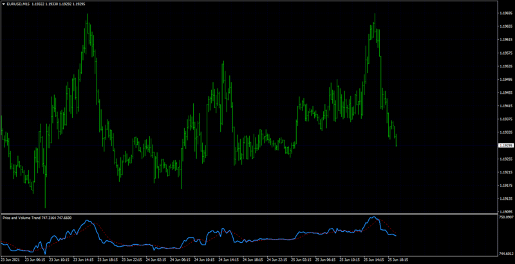Click the 23 Jun 06:15 time label
515x264 pixels.
35,259
